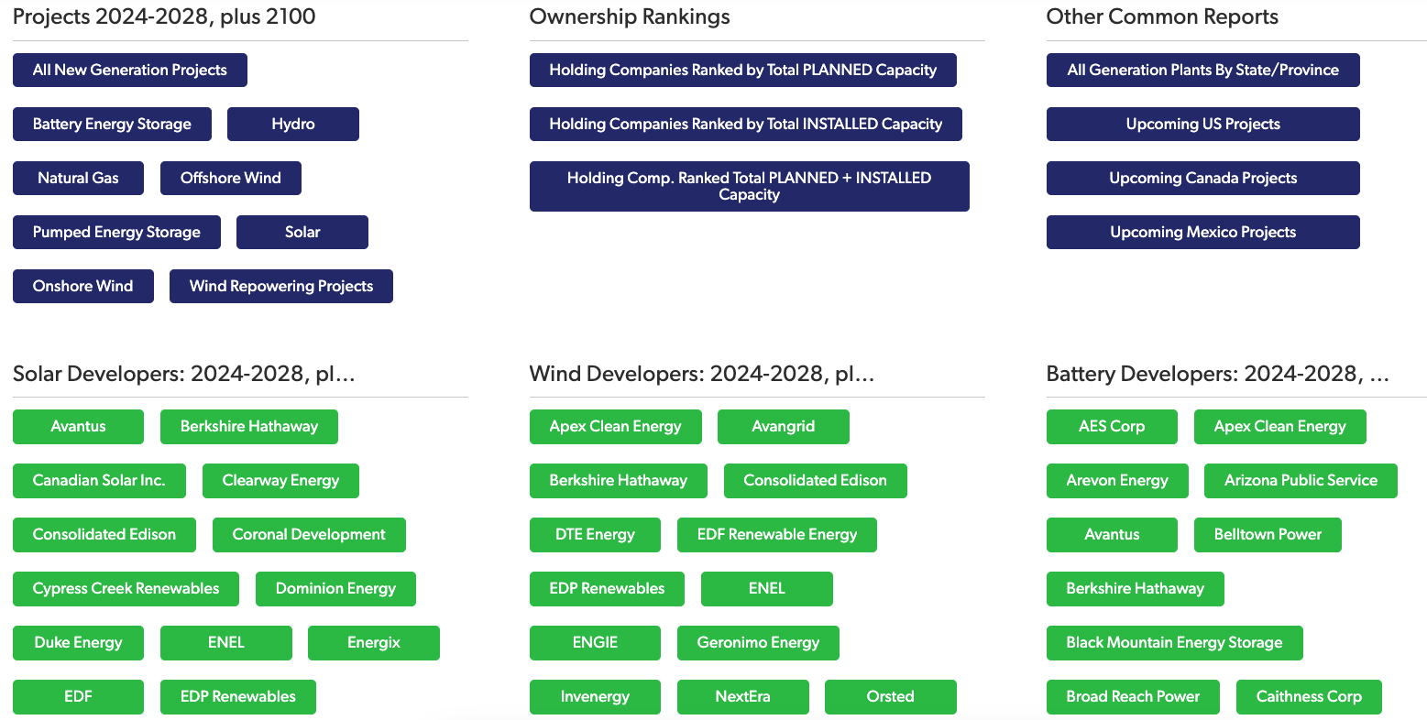Select Consolidated Edison under Solar Developers
This screenshot has height=720, width=1427.
(x=104, y=534)
